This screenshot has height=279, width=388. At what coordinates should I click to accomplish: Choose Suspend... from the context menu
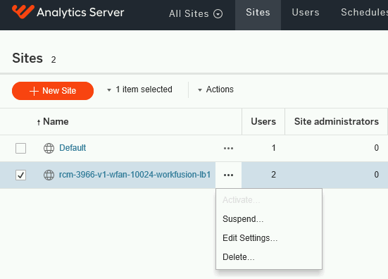point(243,219)
